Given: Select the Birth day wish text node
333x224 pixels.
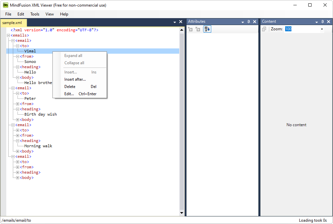Looking at the screenshot, I should click(x=40, y=114).
